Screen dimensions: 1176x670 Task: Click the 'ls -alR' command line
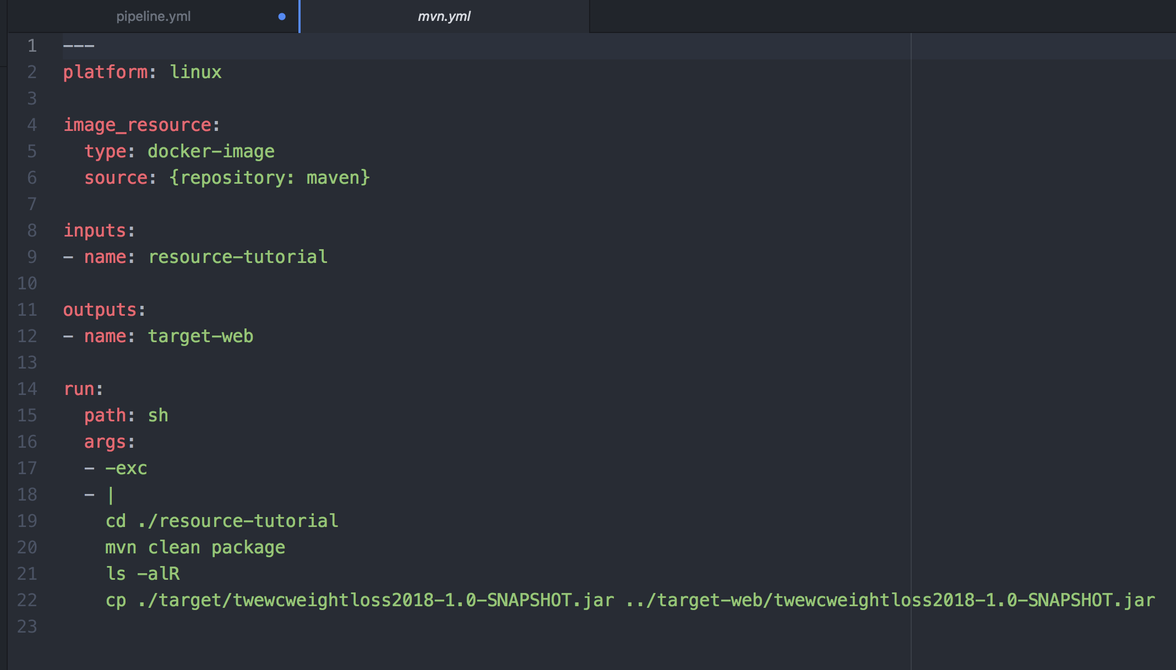coord(143,574)
